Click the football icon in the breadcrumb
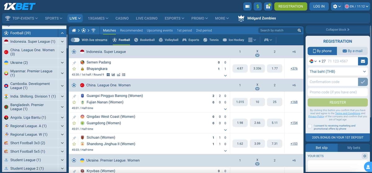 coord(83,30)
